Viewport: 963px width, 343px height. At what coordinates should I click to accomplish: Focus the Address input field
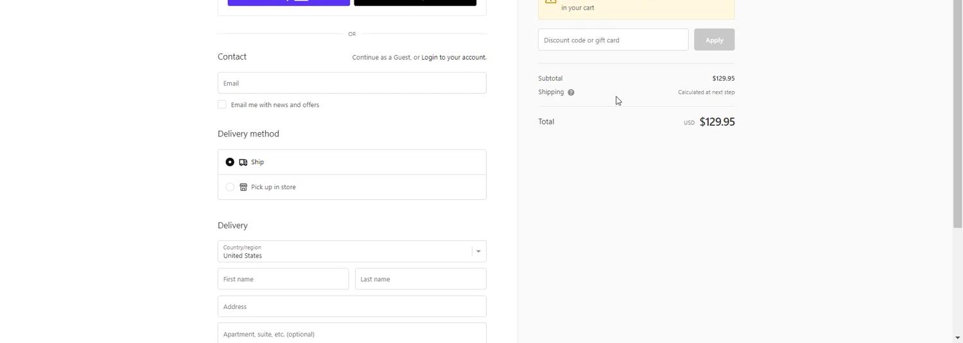pos(352,306)
